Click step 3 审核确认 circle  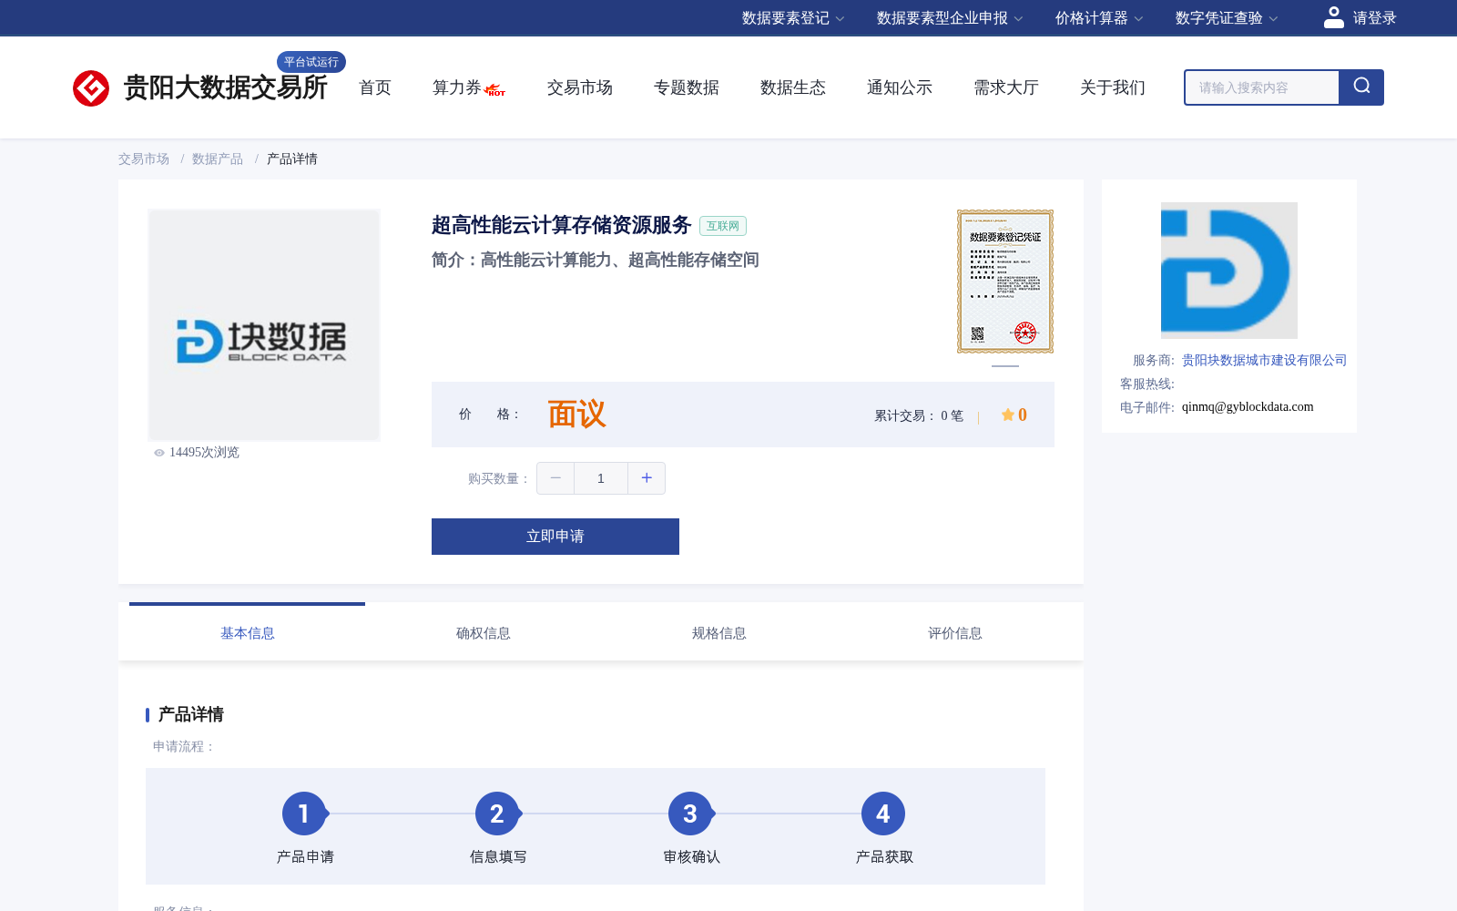(x=690, y=814)
